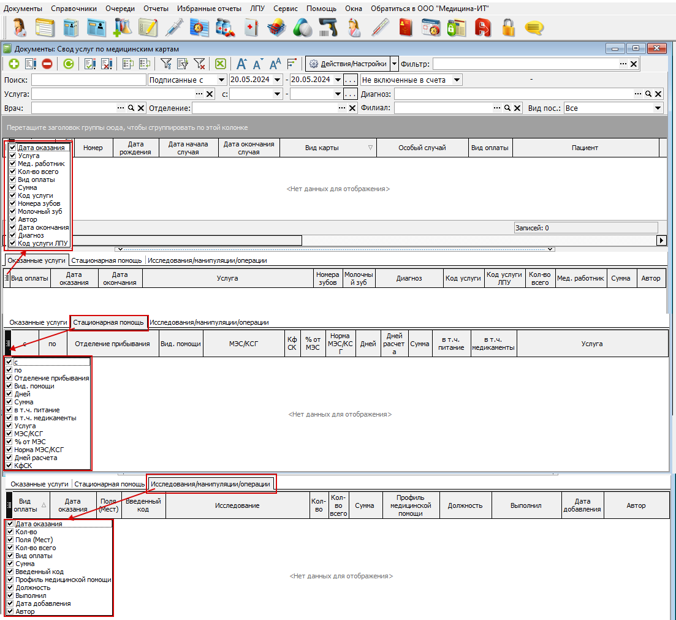676x620 pixels.
Task: Click the 'Вид карты' column filter triangle
Action: coord(370,148)
